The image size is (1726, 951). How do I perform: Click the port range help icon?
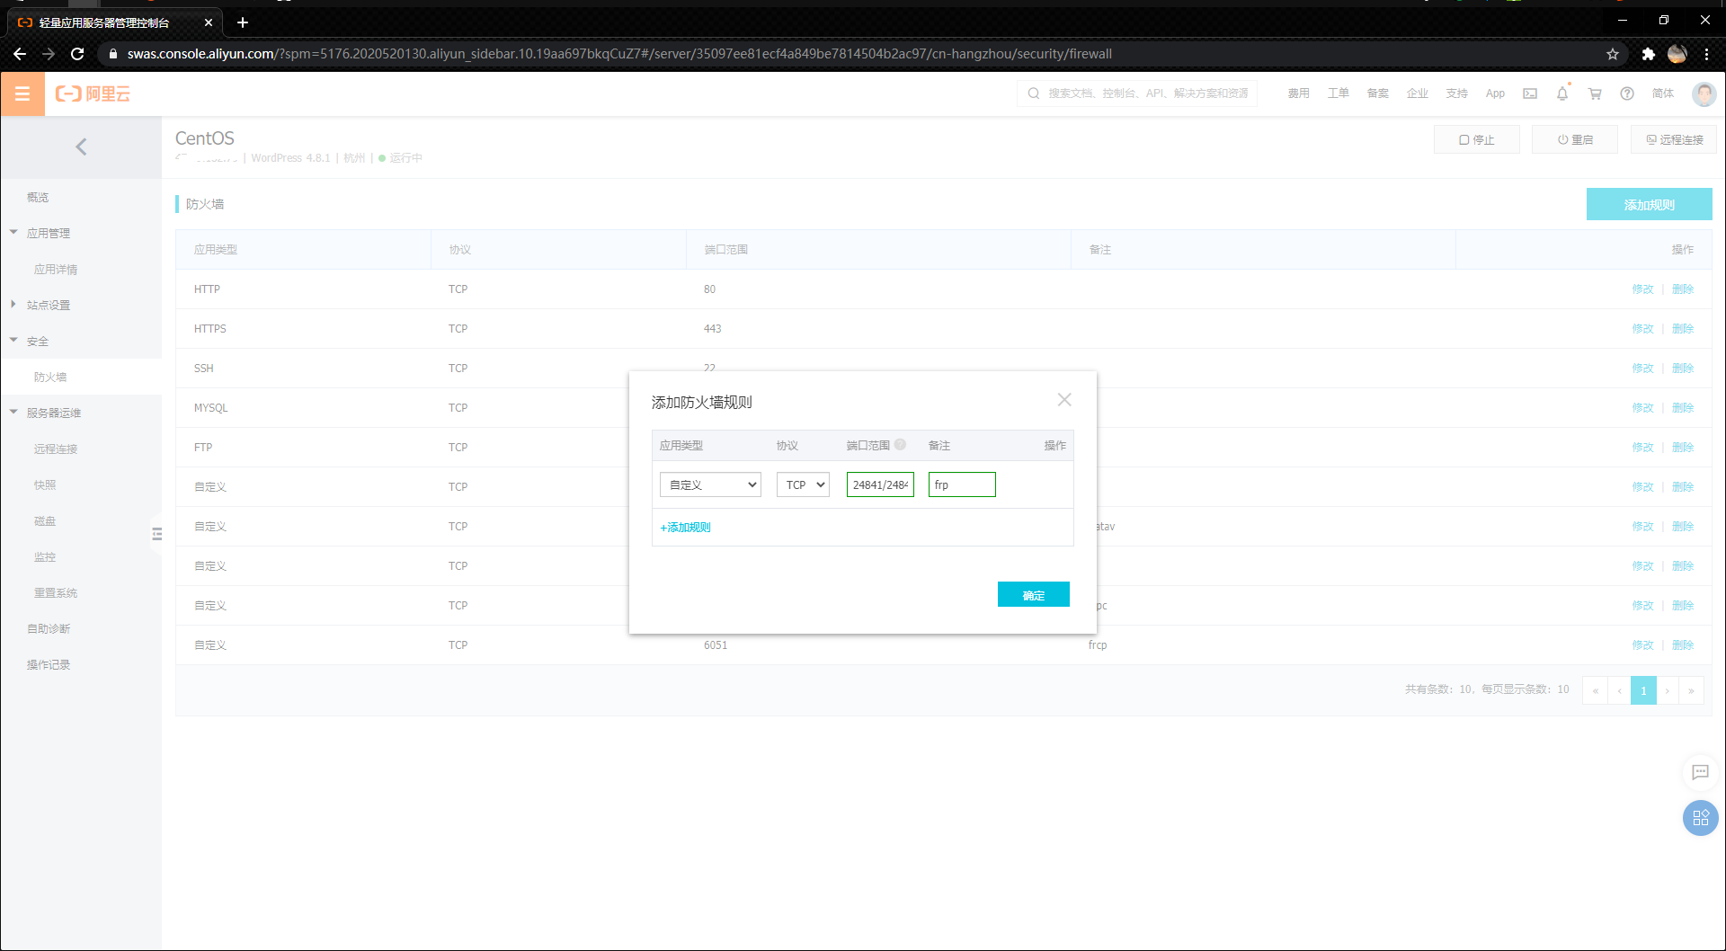click(900, 445)
